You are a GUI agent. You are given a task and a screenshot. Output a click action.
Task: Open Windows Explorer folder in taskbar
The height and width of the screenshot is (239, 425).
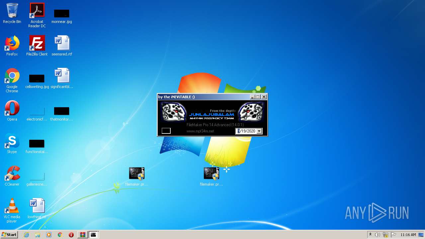(x=38, y=235)
